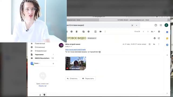Mark email as unread icon
Viewport: 173px width, 97px height.
click(x=84, y=32)
